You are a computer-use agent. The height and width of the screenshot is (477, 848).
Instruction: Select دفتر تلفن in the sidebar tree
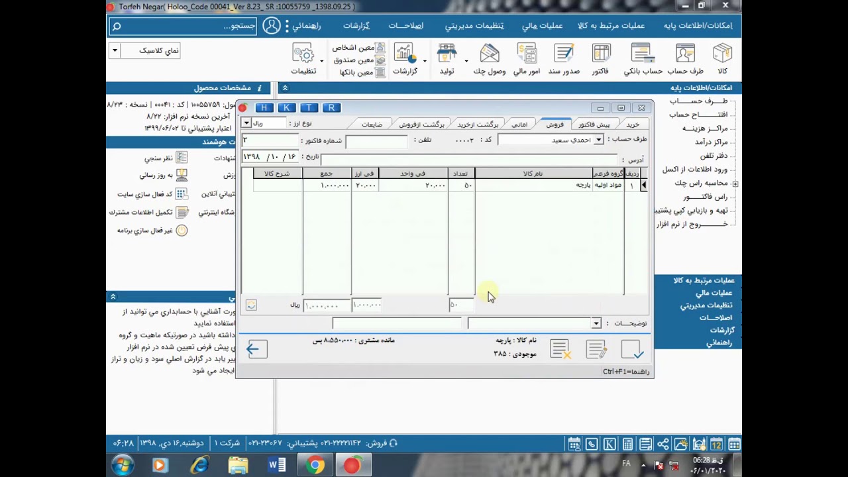714,156
